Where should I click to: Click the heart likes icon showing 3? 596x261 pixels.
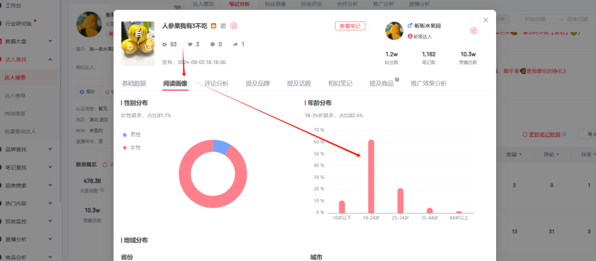[x=190, y=45]
